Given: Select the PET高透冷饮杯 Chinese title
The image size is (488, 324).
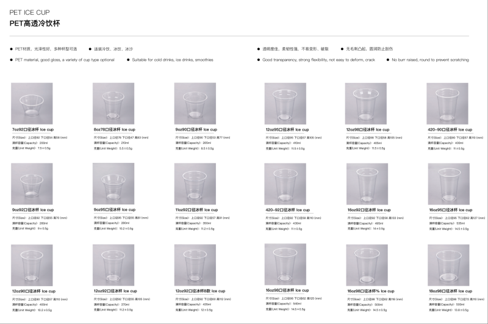Looking at the screenshot, I should click(34, 23).
